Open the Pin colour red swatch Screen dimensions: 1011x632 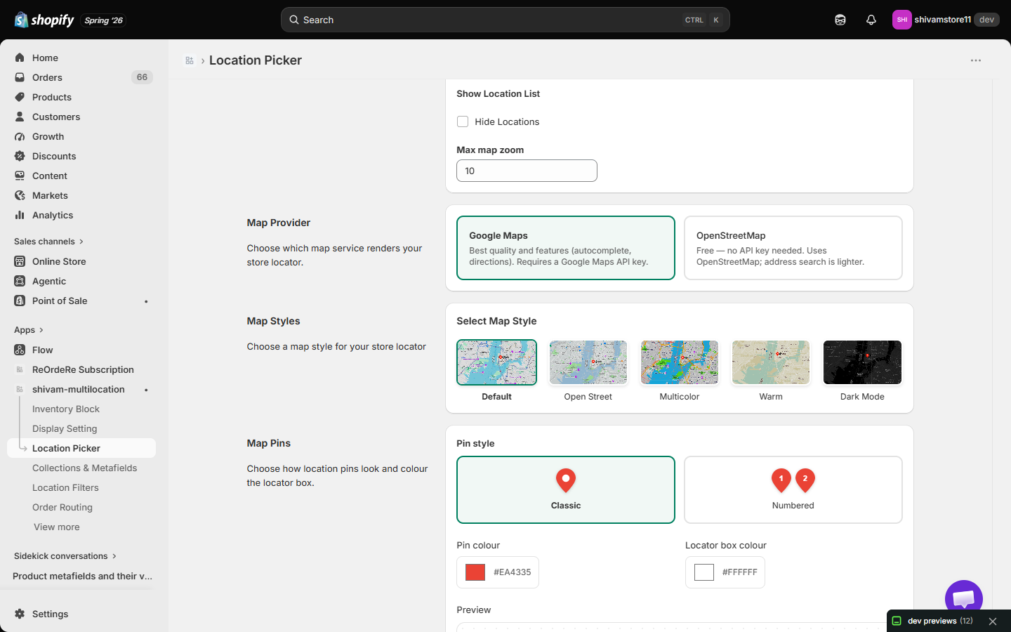click(475, 572)
